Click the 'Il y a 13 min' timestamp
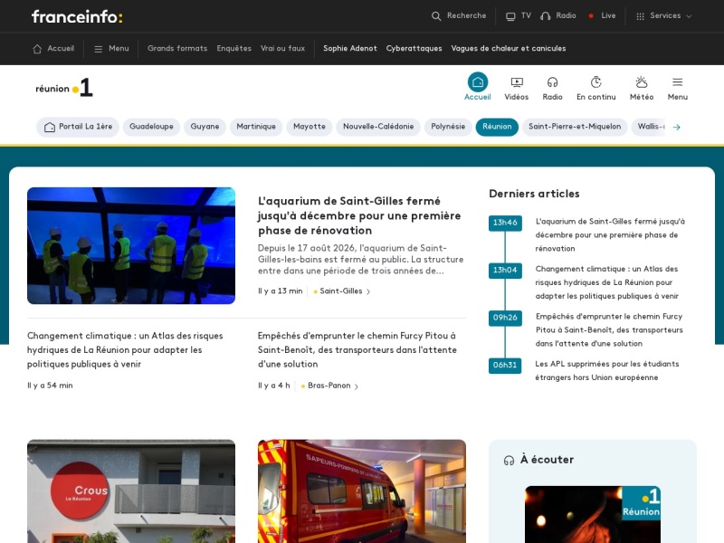Viewport: 724px width, 543px height. (281, 291)
